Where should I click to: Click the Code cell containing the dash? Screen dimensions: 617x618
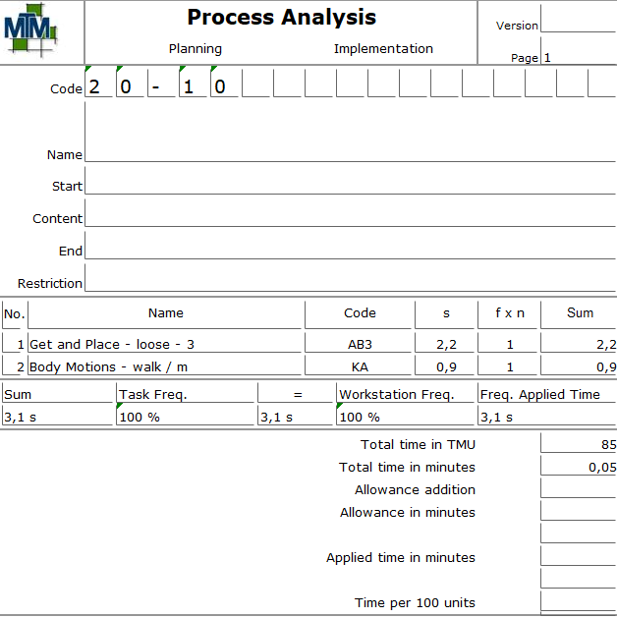coord(162,86)
